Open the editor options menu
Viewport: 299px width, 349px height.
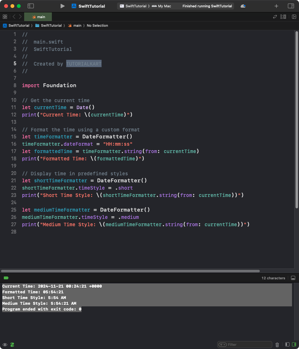tap(283, 17)
